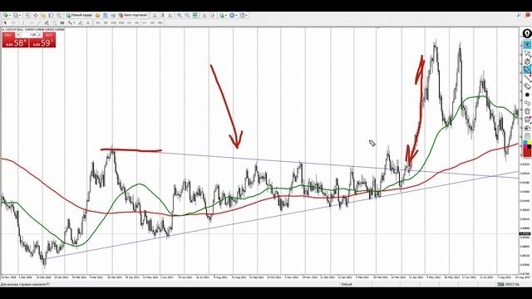532x299 pixels.
Task: Open the Market Watch window icon
Action: pyautogui.click(x=27, y=15)
